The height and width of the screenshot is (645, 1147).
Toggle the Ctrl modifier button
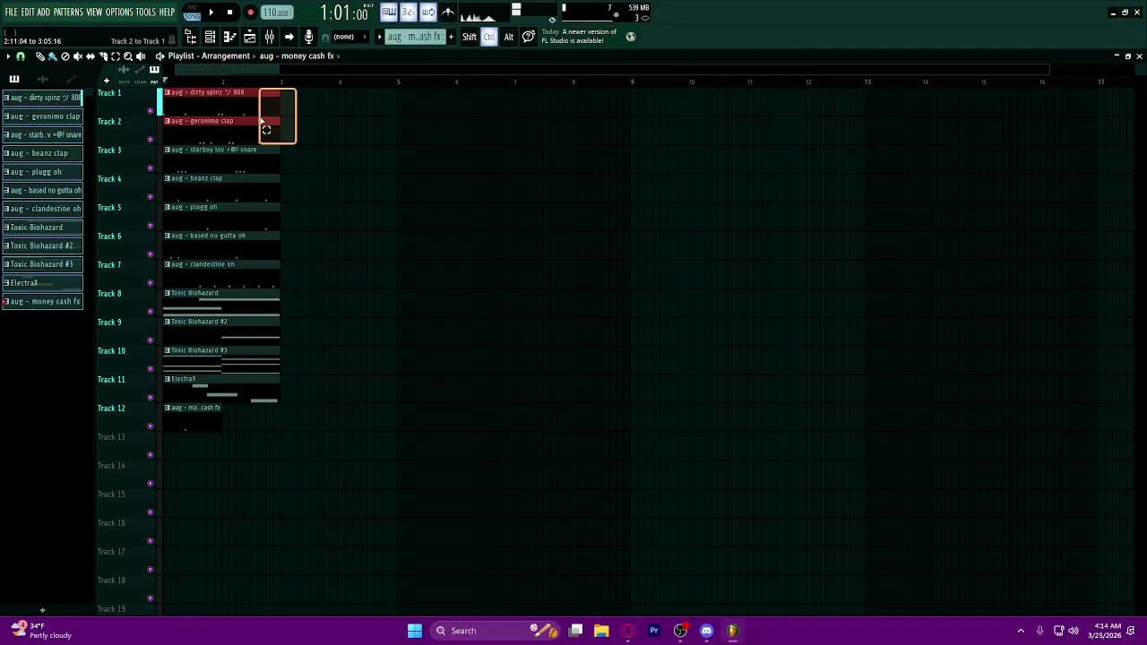point(489,37)
